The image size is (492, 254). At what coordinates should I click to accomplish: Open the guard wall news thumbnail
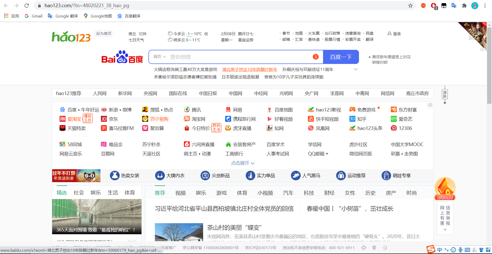(x=97, y=217)
